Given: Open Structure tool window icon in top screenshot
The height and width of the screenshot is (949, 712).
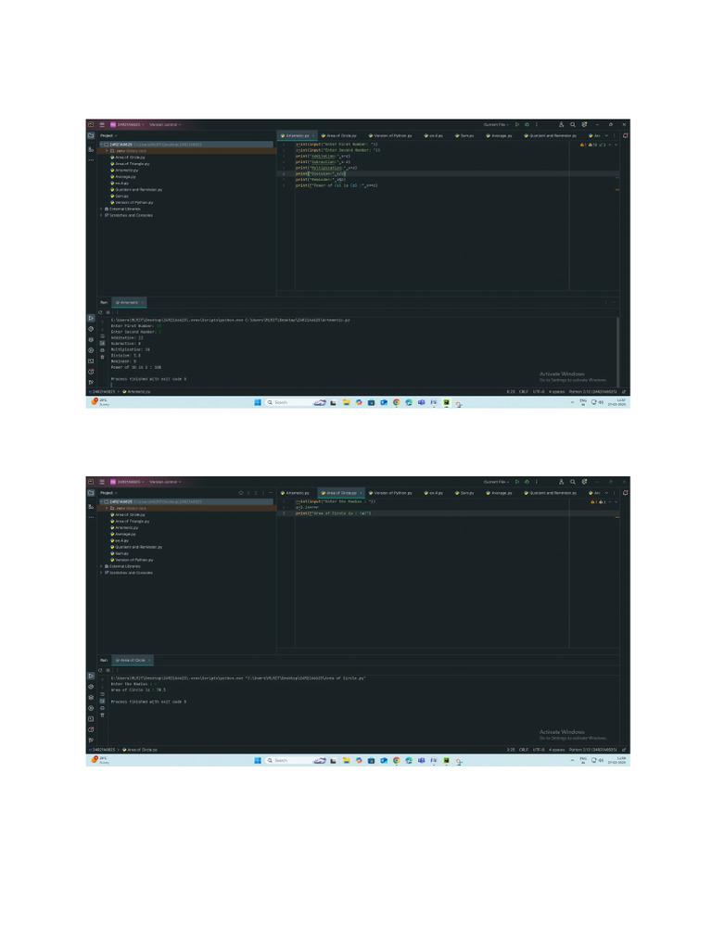Looking at the screenshot, I should pos(91,149).
